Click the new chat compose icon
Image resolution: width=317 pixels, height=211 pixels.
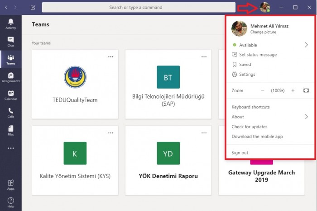(33, 8)
